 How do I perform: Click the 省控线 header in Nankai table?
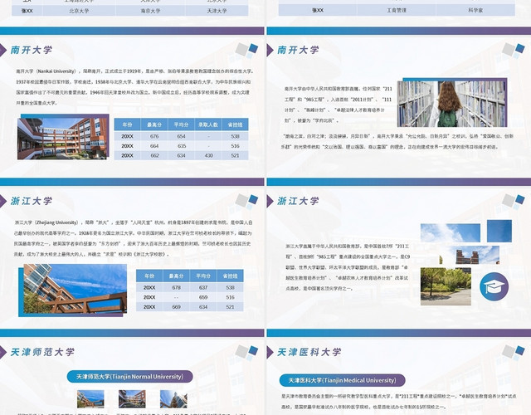pos(235,124)
